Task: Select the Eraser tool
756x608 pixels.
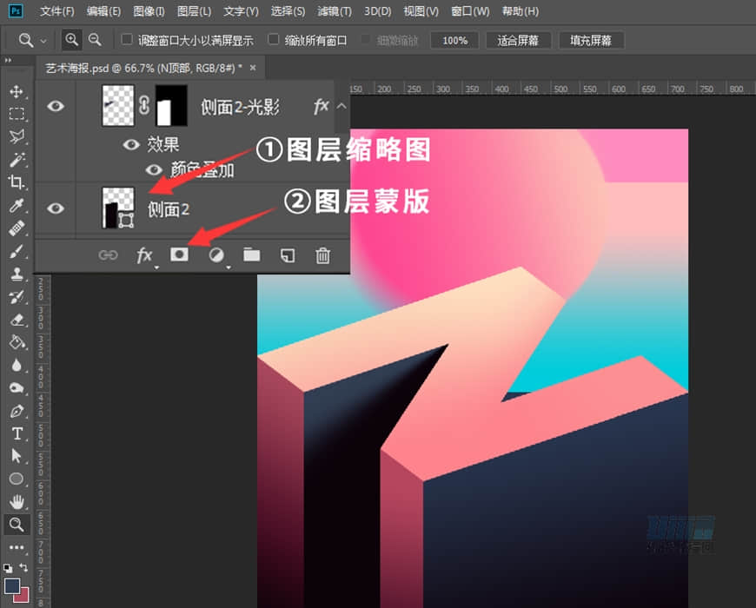Action: click(17, 320)
